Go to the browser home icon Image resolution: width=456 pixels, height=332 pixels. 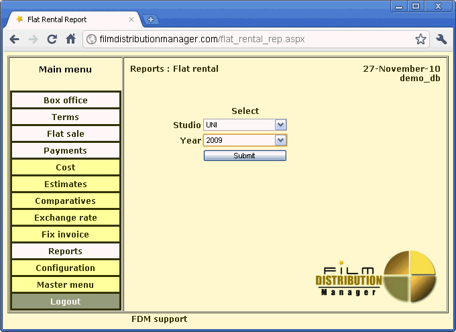(70, 40)
